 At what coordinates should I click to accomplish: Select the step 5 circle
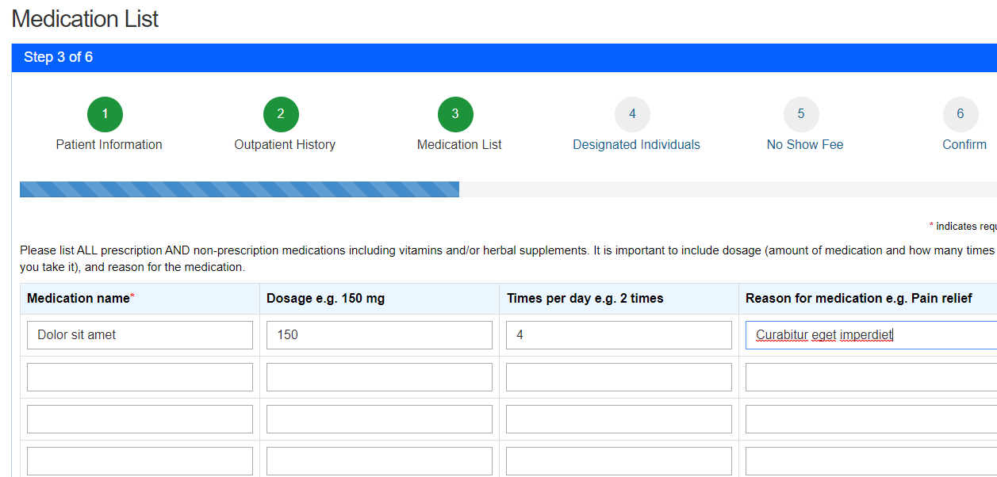[801, 114]
